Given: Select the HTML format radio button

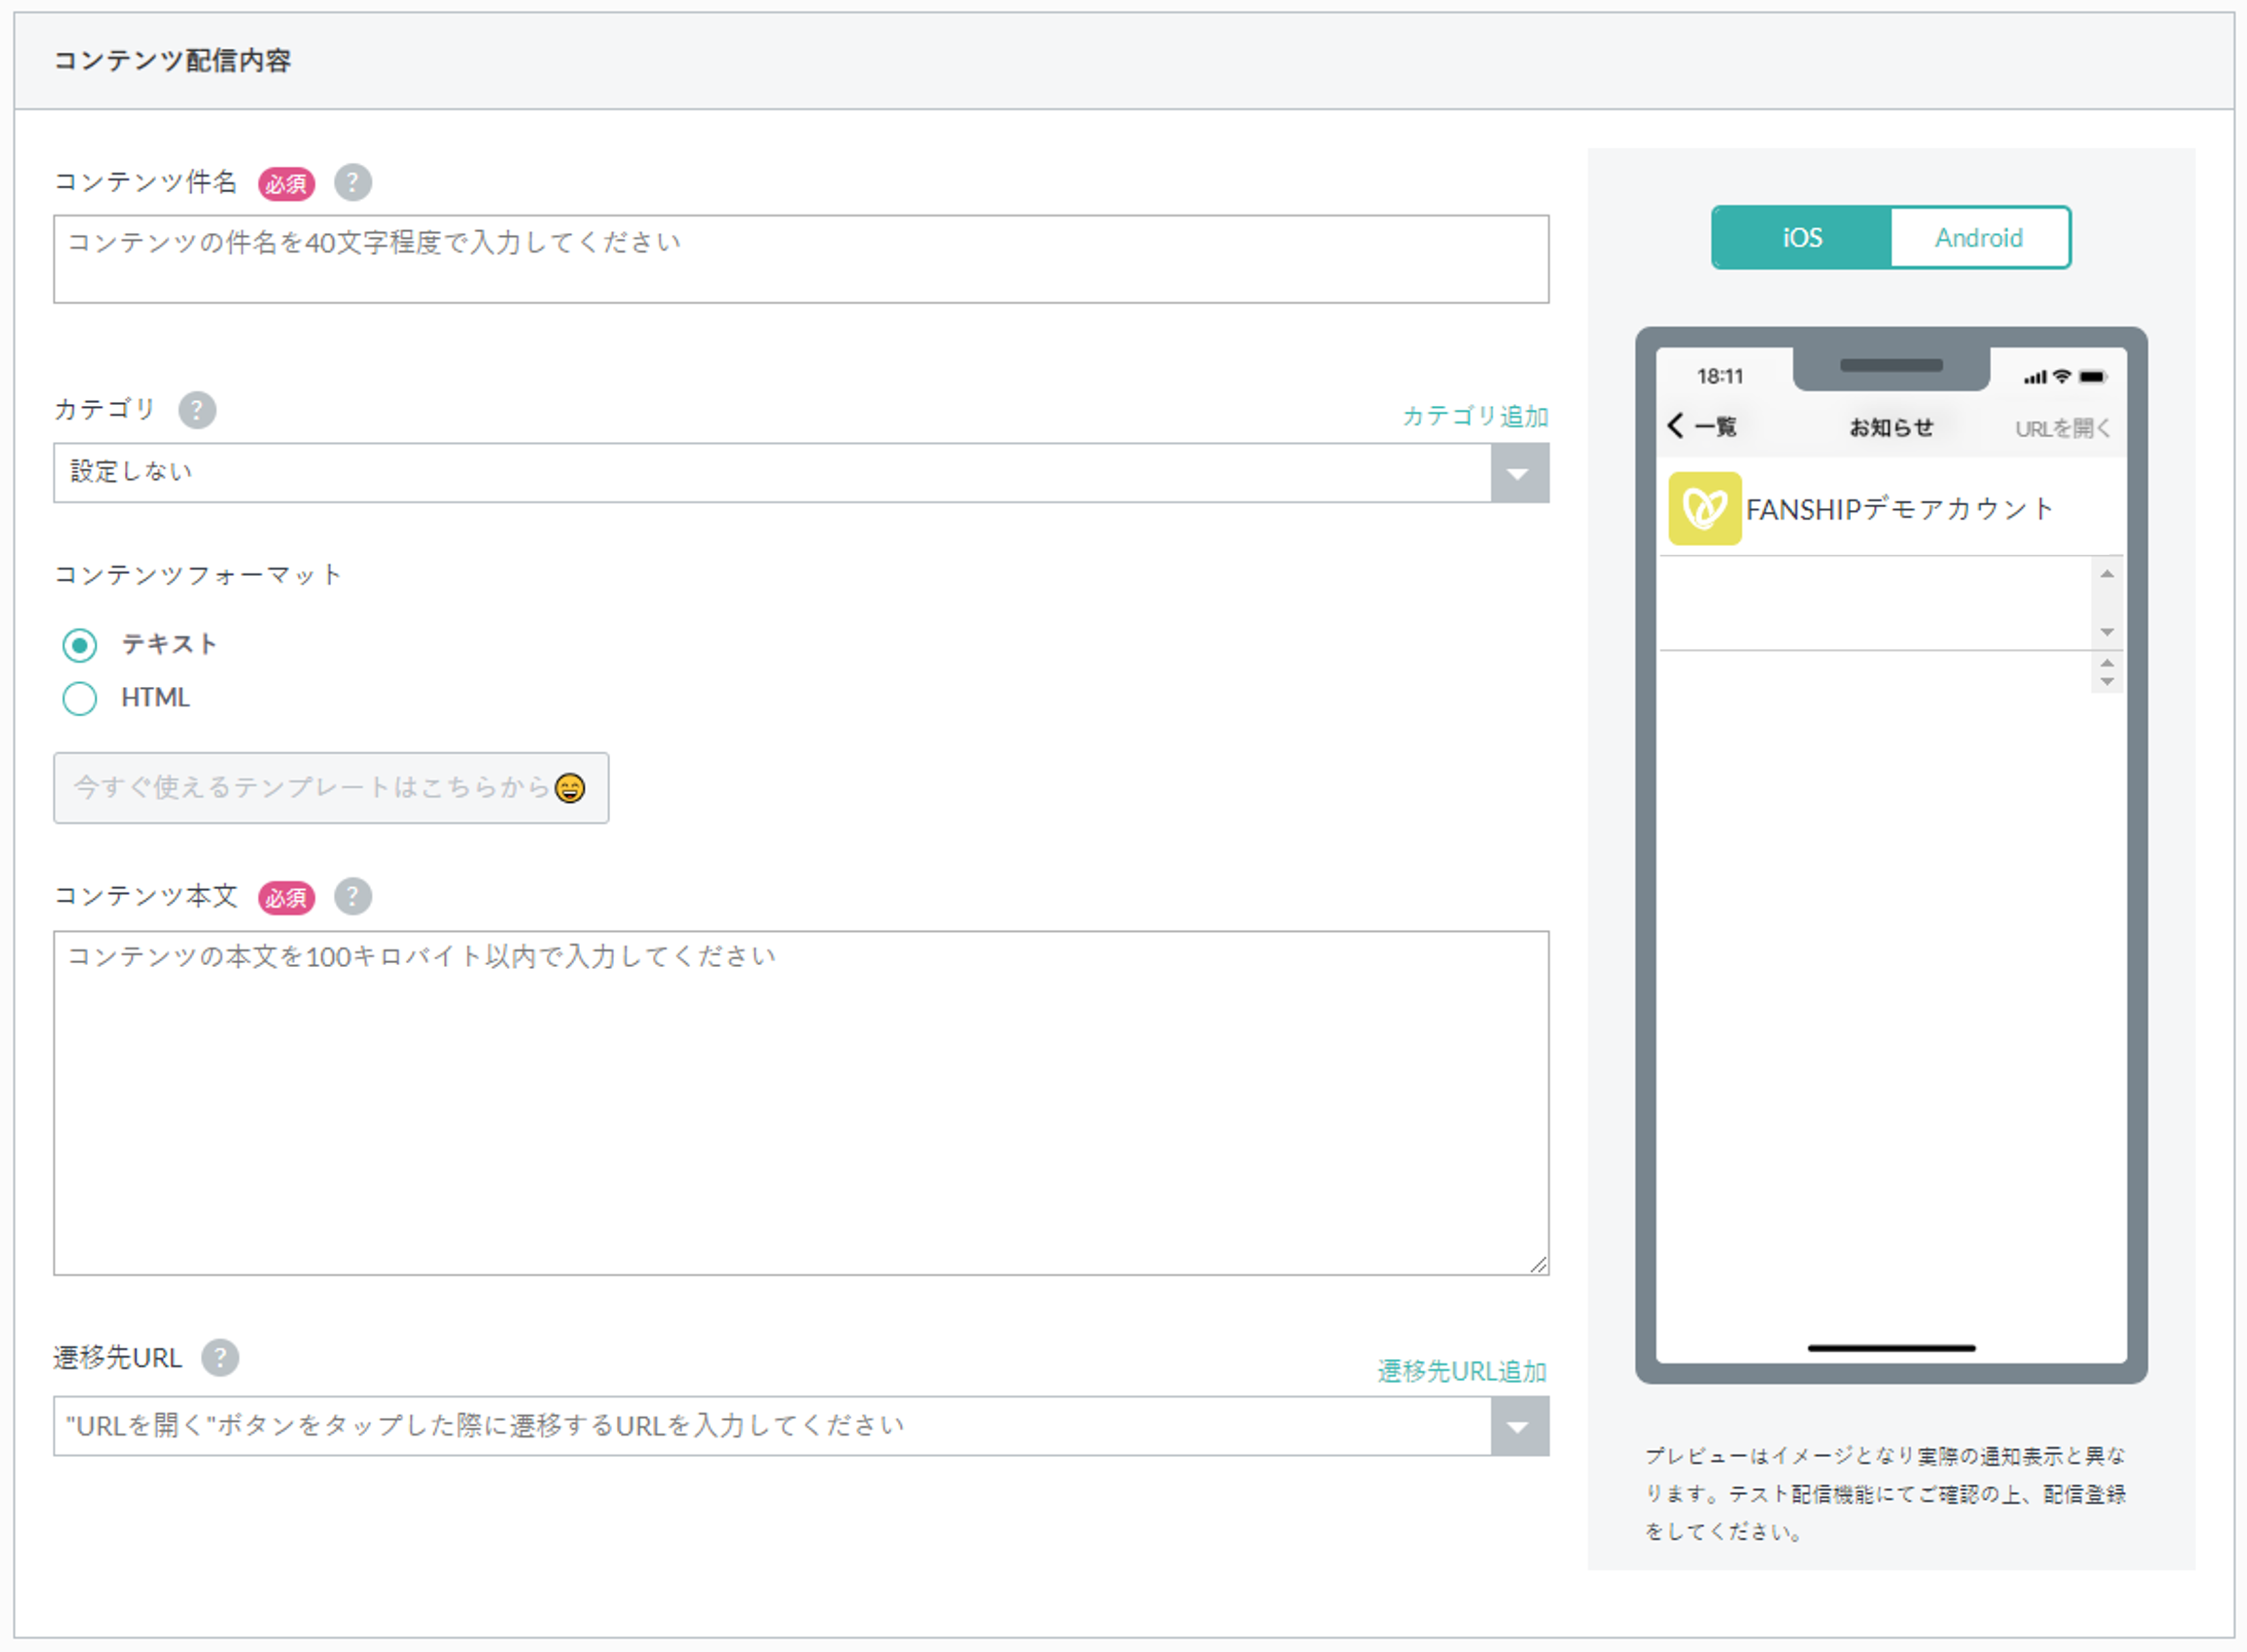Looking at the screenshot, I should coord(80,698).
